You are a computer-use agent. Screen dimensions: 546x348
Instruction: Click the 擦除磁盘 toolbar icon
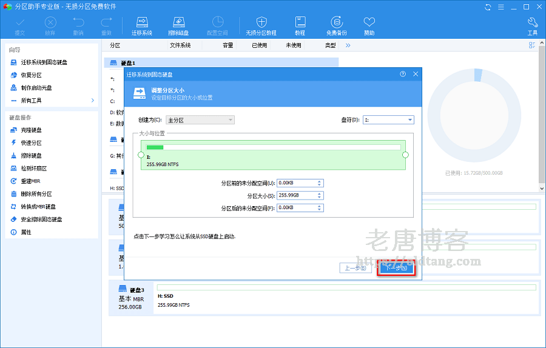pyautogui.click(x=178, y=25)
